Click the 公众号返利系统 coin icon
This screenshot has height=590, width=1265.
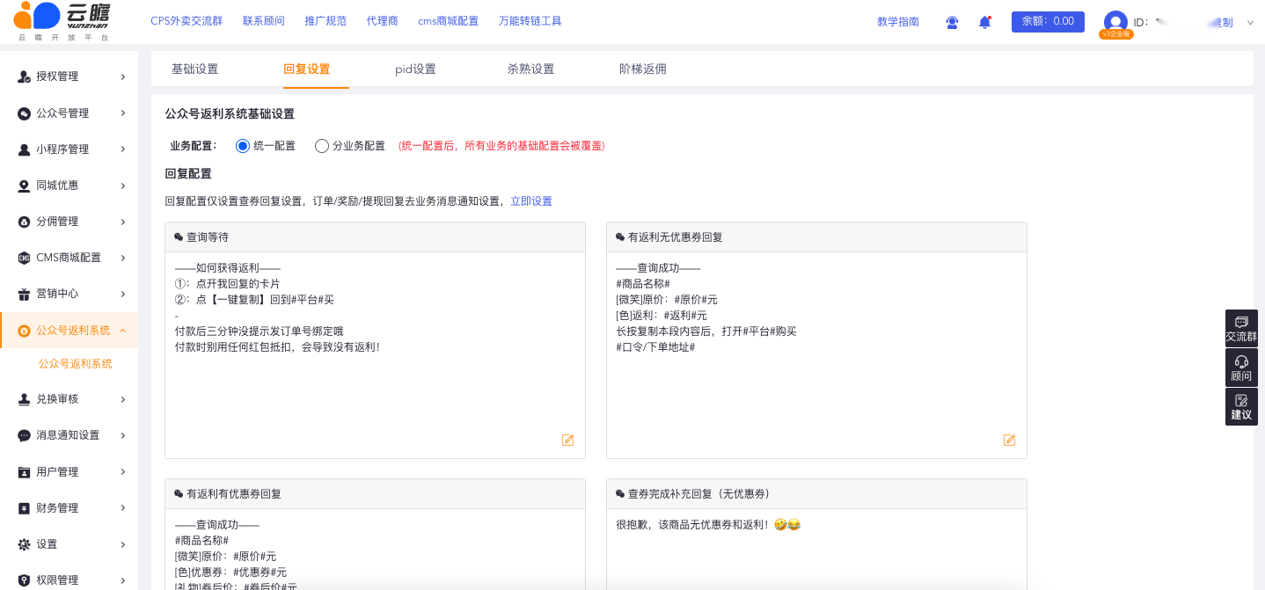(25, 331)
